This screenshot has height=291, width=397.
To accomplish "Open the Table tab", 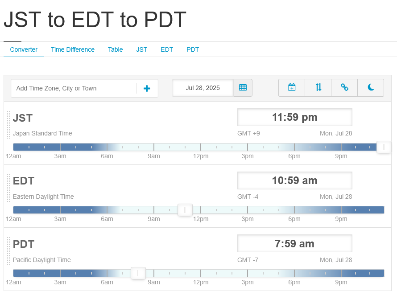I will click(x=115, y=49).
